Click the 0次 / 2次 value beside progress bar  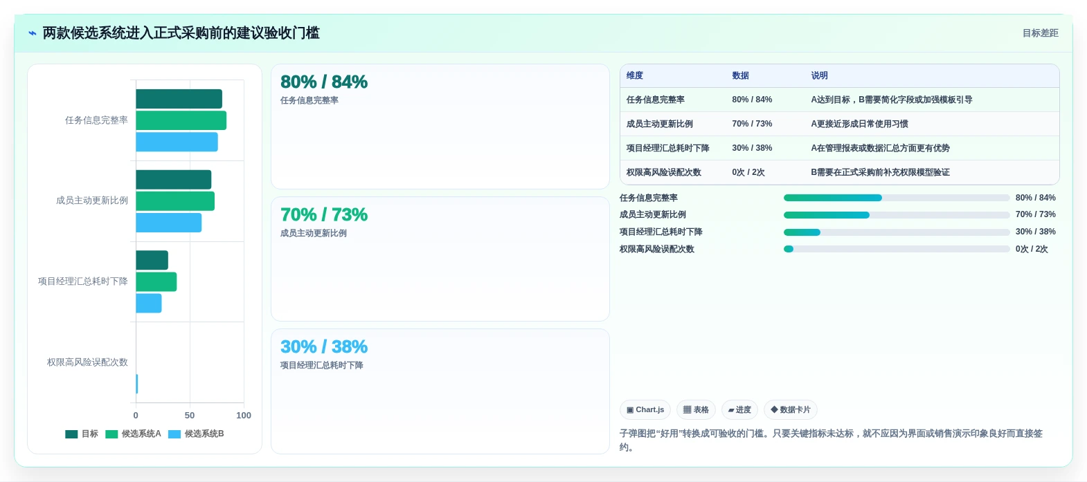pyautogui.click(x=1032, y=249)
